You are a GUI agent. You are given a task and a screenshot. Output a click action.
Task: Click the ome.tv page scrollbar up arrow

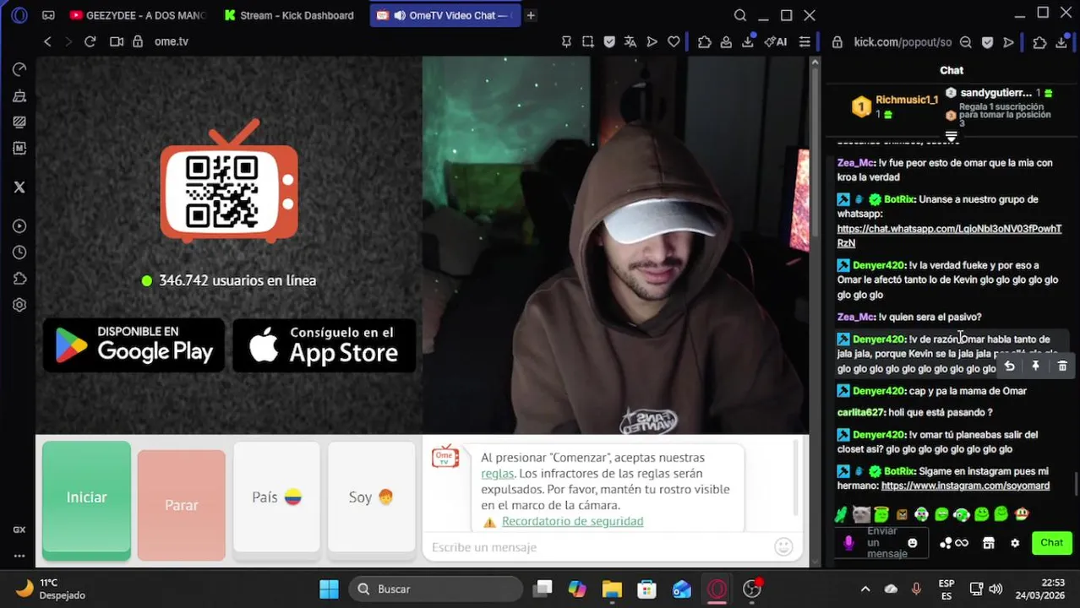coord(815,63)
